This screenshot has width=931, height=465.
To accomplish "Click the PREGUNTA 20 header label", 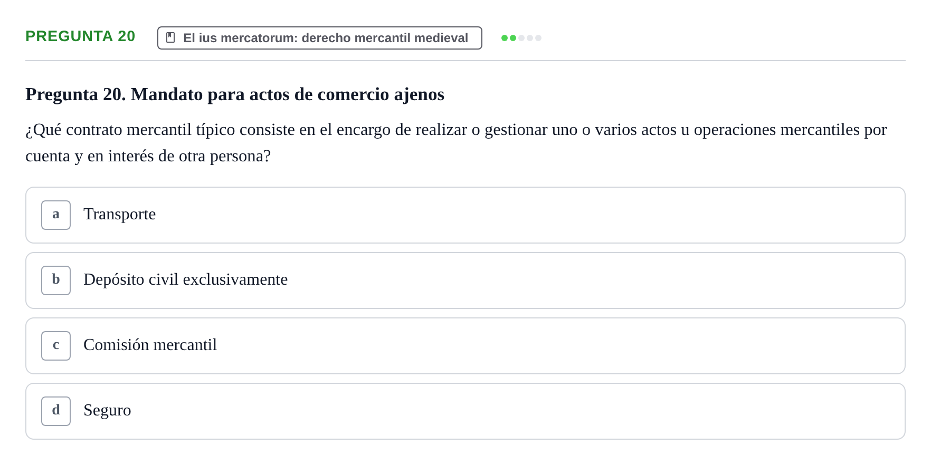I will [80, 36].
